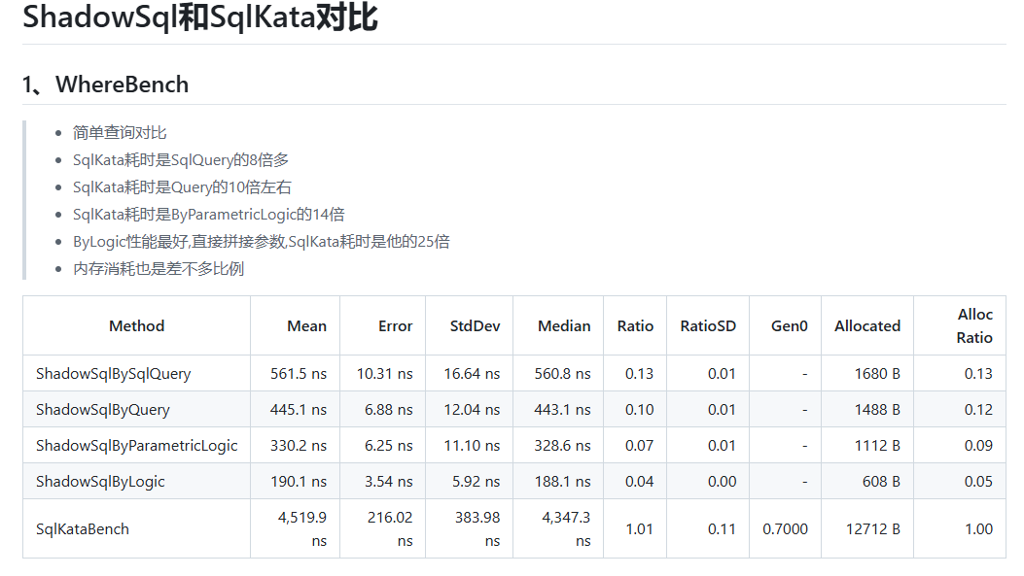Select the Mean column header
The image size is (1024, 576).
pyautogui.click(x=306, y=326)
